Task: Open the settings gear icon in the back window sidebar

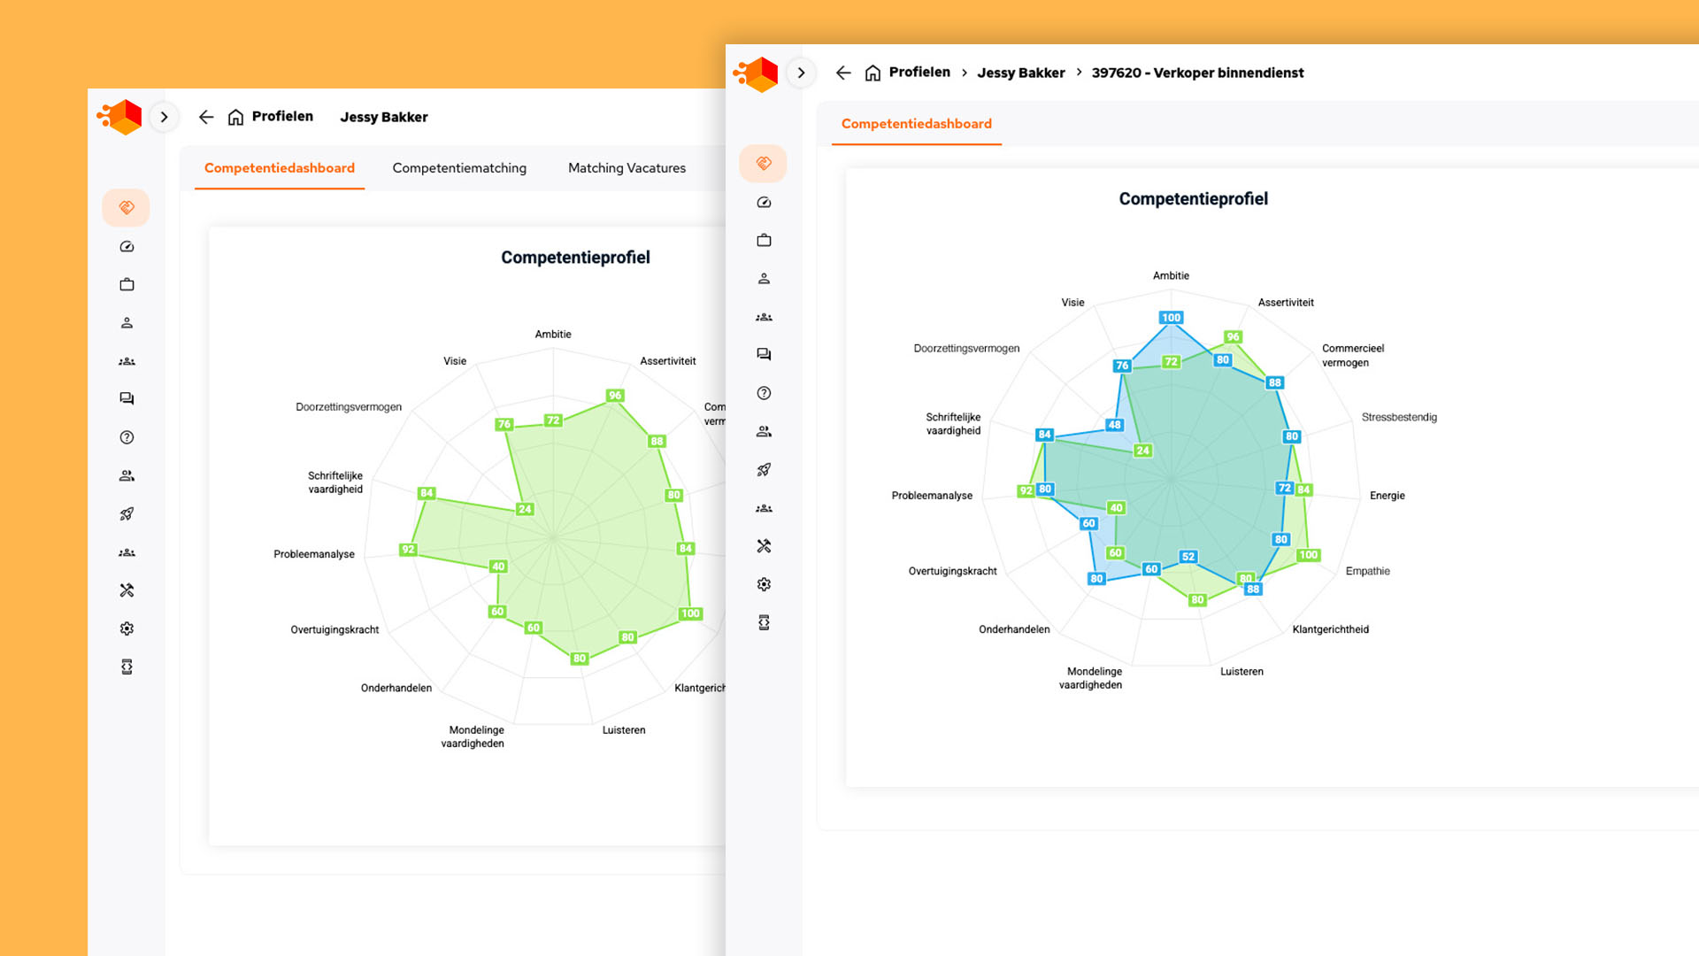Action: [x=127, y=628]
